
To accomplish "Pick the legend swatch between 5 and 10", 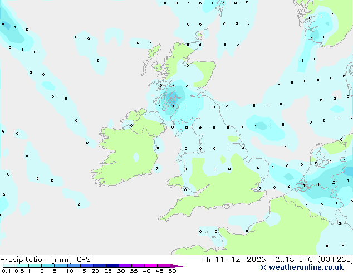I will pyautogui.click(x=61, y=266).
